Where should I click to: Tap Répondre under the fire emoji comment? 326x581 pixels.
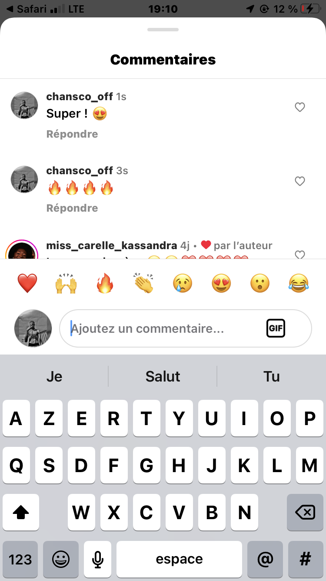click(72, 208)
